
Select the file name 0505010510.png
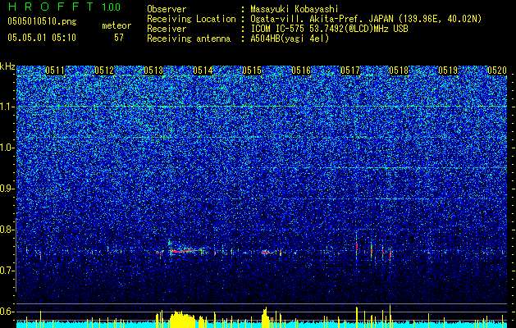click(42, 22)
